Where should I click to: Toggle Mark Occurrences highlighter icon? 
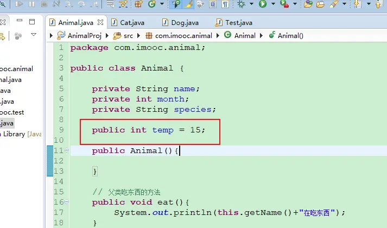point(188,4)
